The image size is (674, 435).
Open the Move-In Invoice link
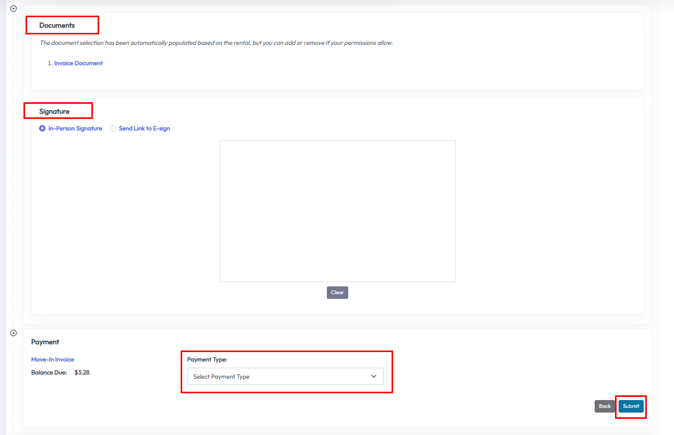click(53, 359)
